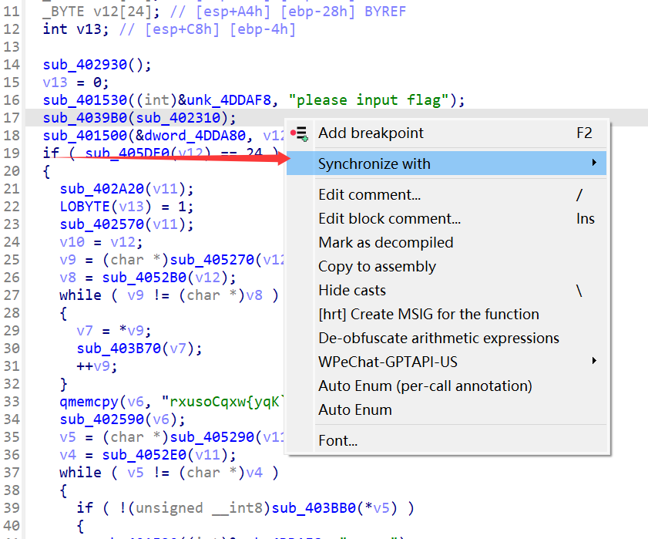Choose Edit comment... from the context menu
This screenshot has width=648, height=539.
tap(369, 194)
